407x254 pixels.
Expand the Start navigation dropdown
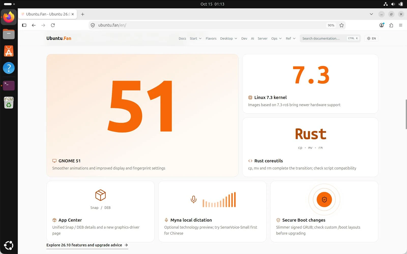[196, 38]
